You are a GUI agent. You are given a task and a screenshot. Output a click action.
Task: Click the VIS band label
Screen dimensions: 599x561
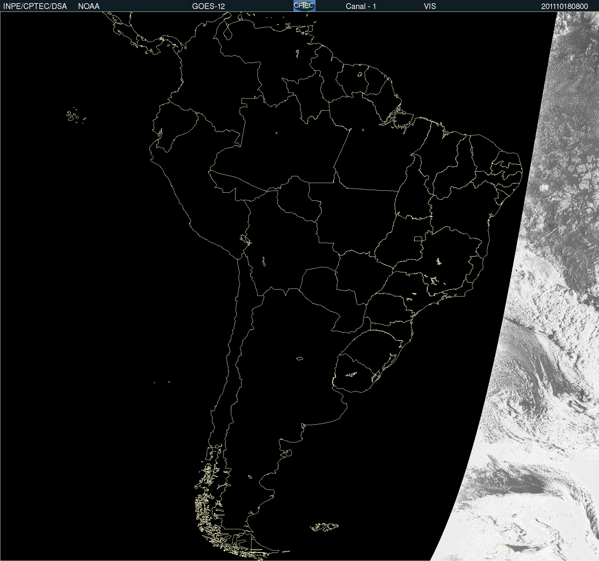430,6
